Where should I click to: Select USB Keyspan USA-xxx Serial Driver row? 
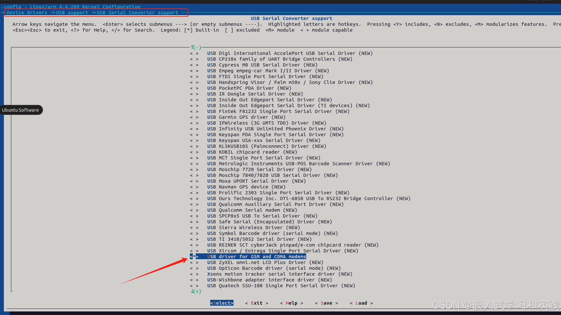pyautogui.click(x=255, y=140)
